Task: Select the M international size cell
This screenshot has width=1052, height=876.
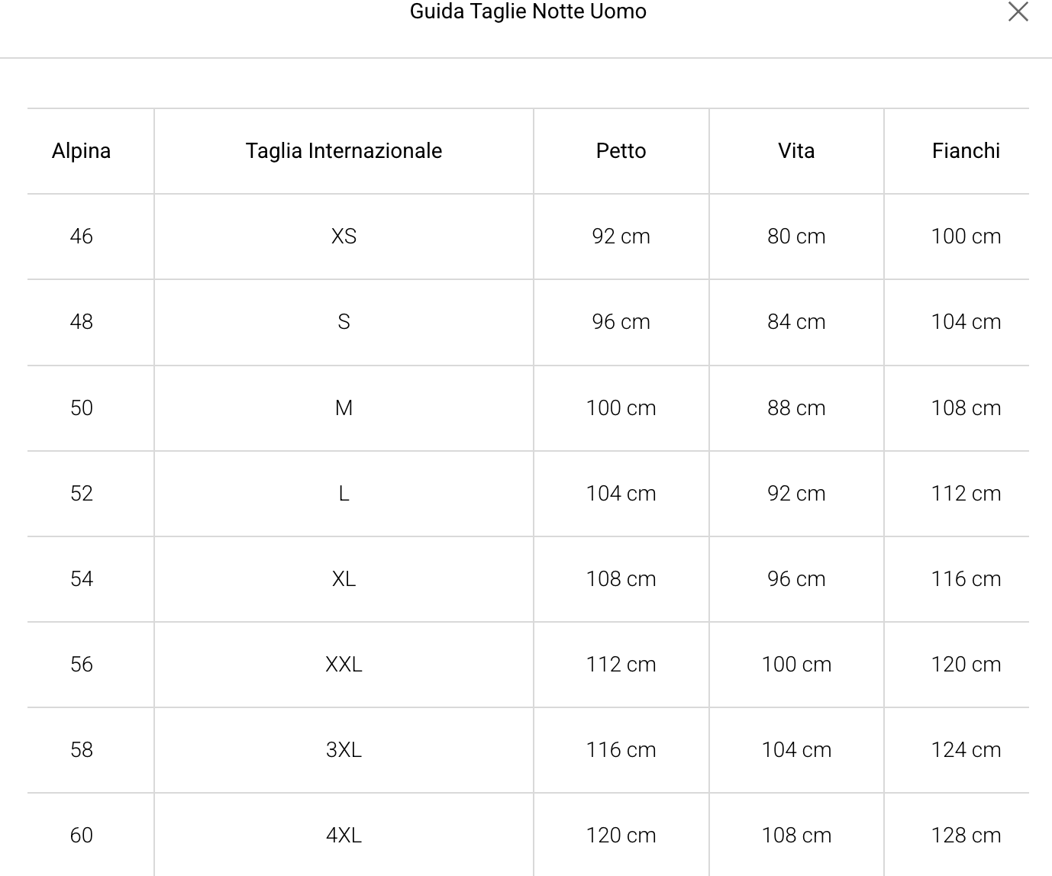Action: 344,408
